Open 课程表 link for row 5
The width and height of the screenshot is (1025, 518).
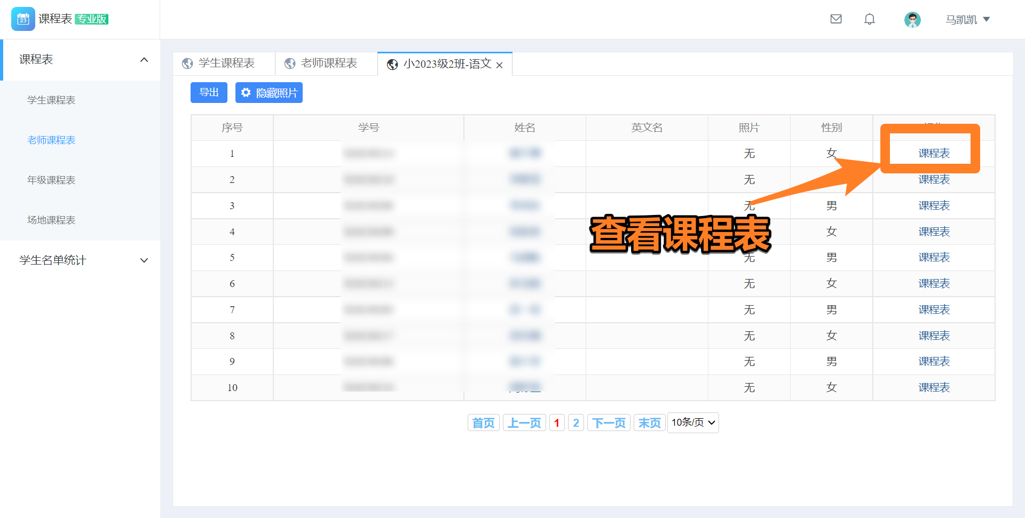(934, 258)
